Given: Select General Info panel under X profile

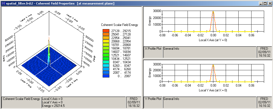Looking at the screenshot, I should coord(210,52).
